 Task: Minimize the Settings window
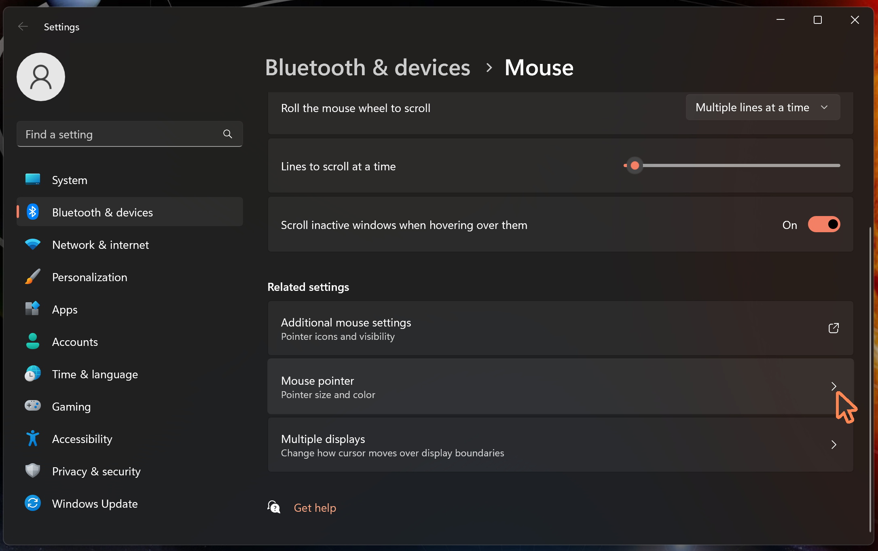781,19
